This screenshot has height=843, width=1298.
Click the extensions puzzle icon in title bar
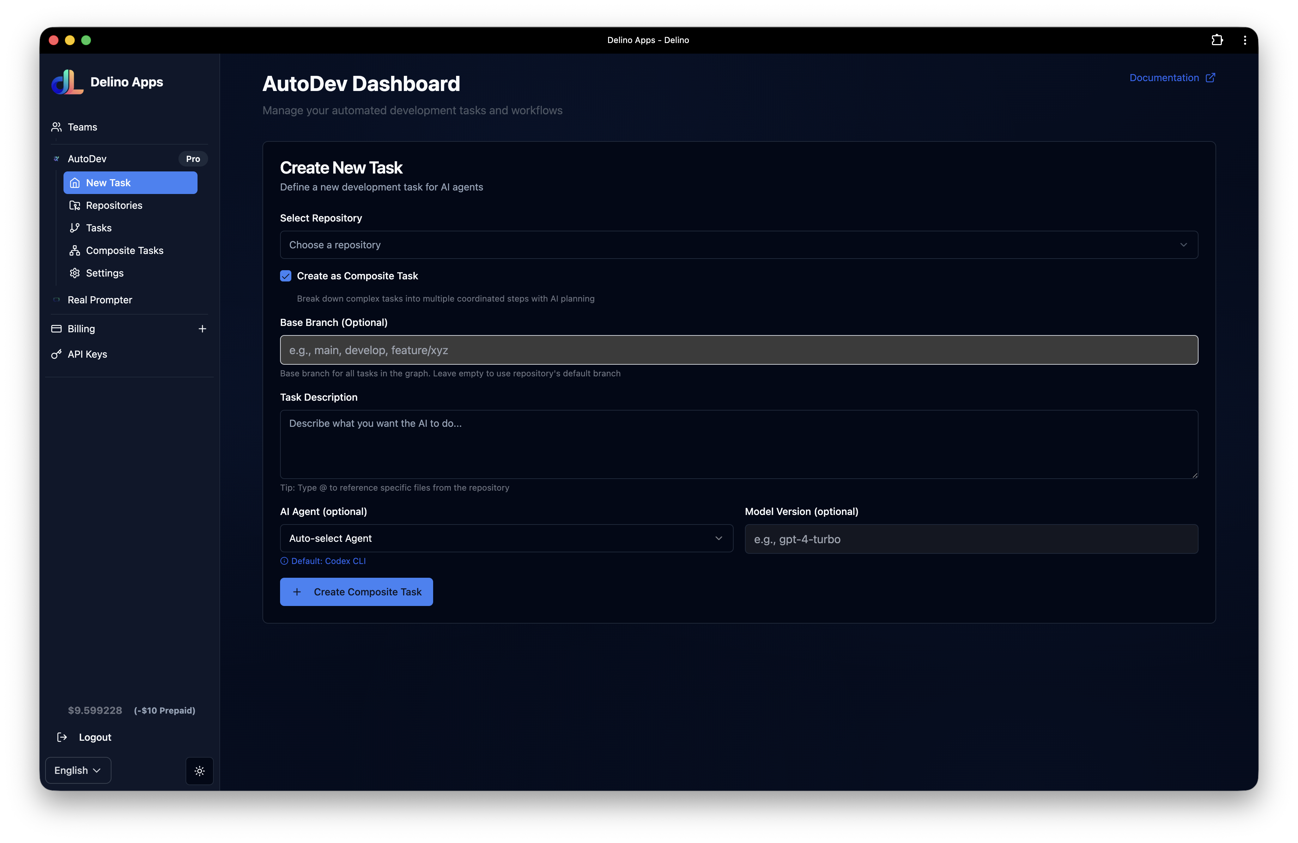coord(1217,40)
